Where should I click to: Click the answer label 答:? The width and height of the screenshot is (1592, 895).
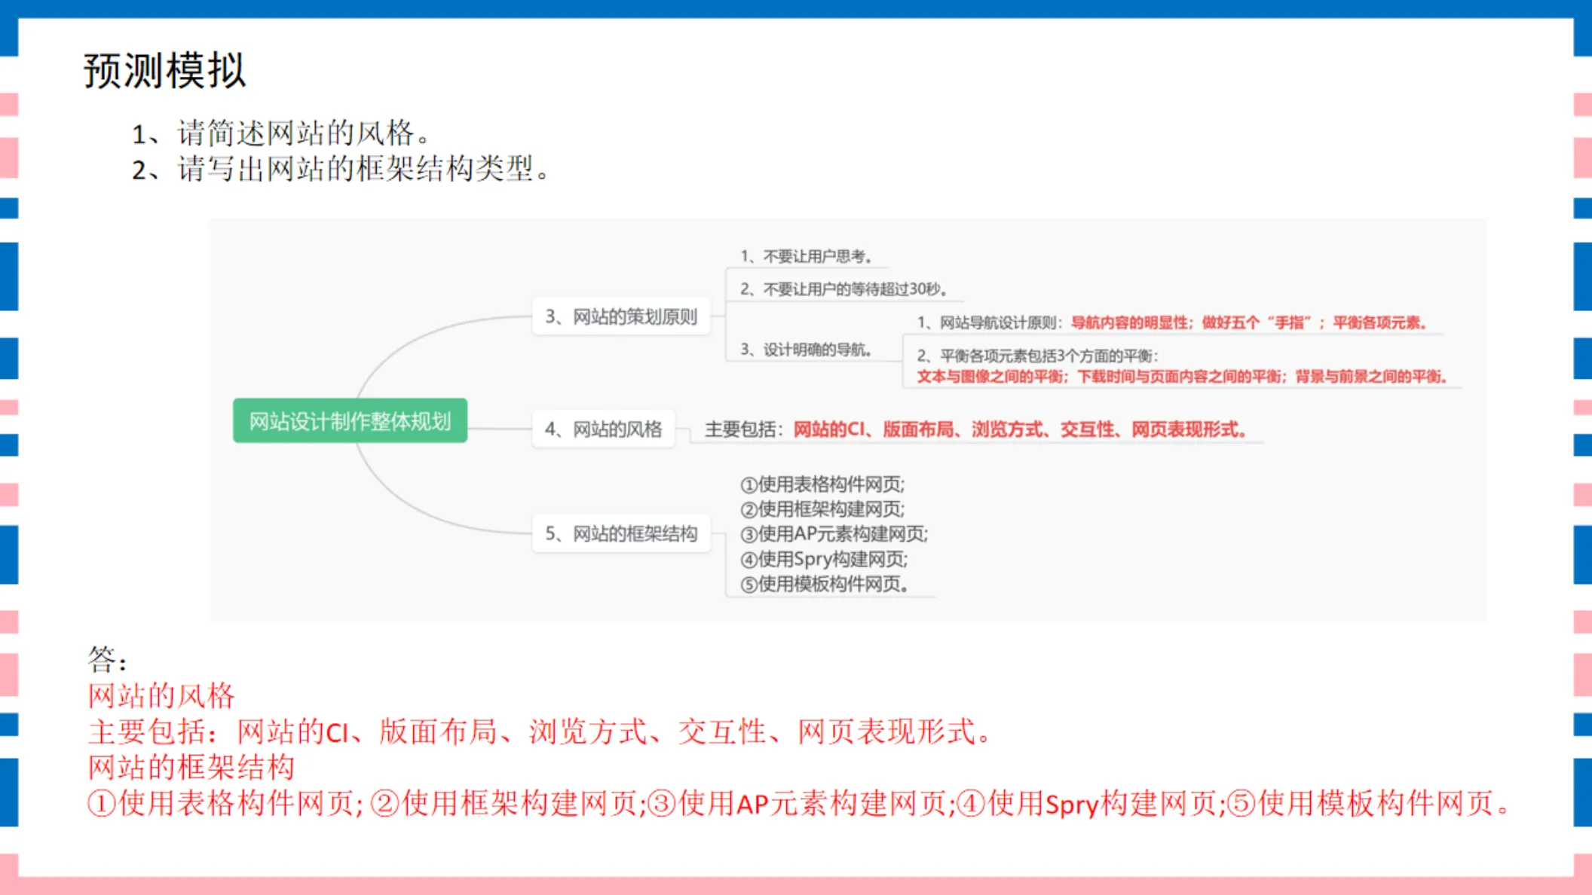(x=107, y=659)
